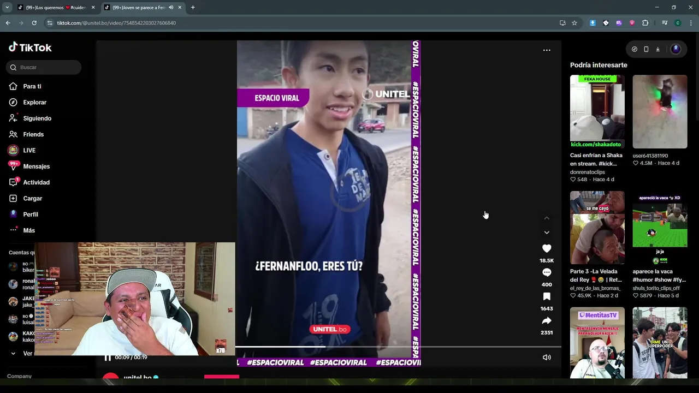Viewport: 699px width, 393px height.
Task: Mute tab via speaker icon
Action: tap(171, 8)
